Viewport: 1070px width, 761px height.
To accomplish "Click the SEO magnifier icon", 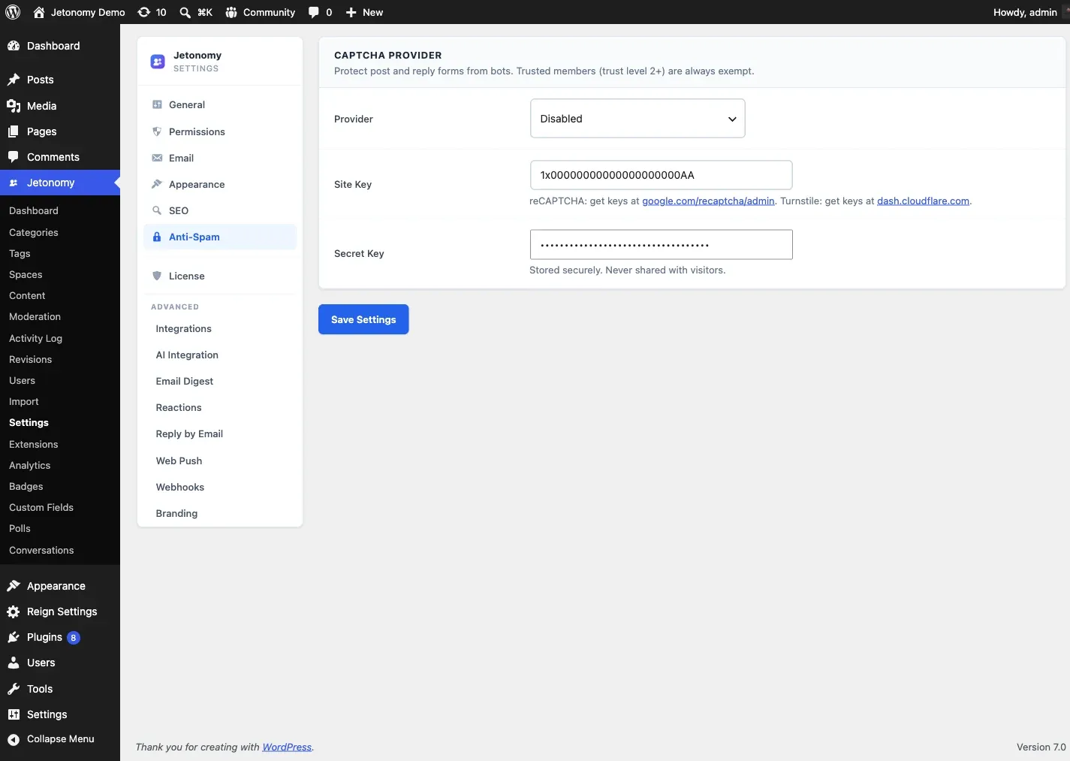I will (157, 210).
